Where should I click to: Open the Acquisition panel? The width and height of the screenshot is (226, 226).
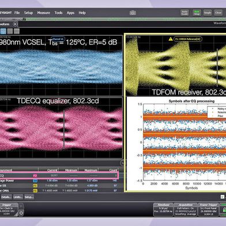186,210
